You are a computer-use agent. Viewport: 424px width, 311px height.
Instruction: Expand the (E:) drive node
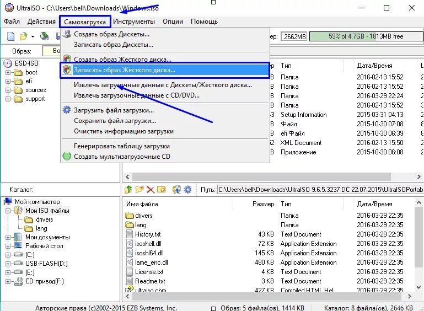8,272
